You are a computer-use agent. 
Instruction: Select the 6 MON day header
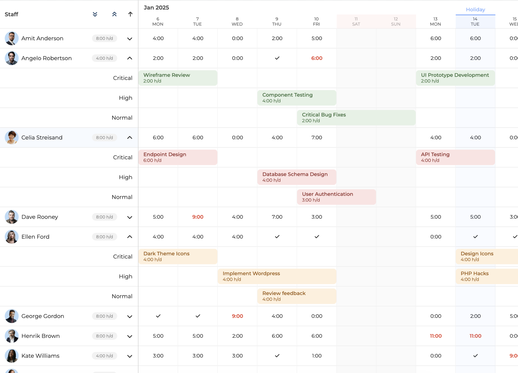(158, 22)
